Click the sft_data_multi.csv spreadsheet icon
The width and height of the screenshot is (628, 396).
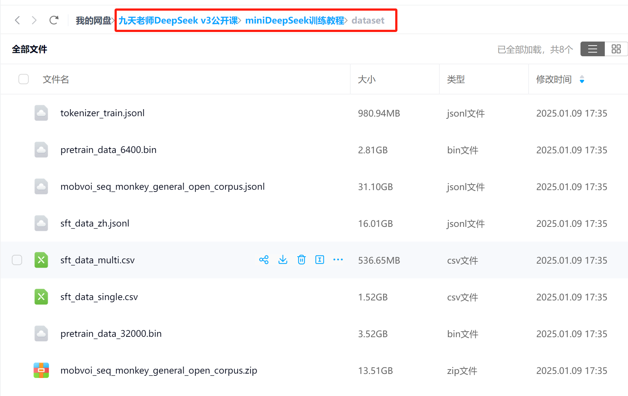coord(41,260)
